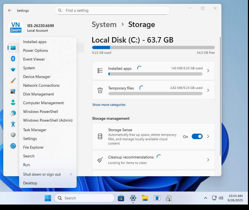Choose System in the context menu
The width and height of the screenshot is (249, 210).
[x=48, y=68]
